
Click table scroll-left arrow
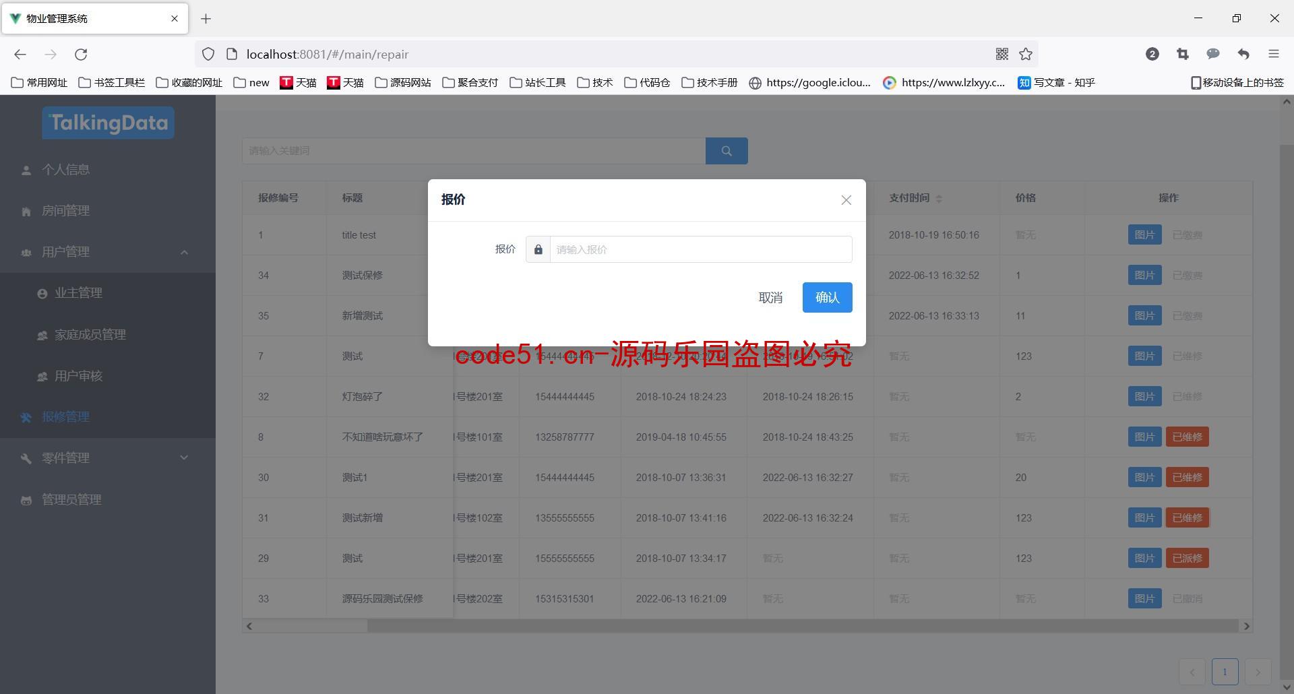249,626
